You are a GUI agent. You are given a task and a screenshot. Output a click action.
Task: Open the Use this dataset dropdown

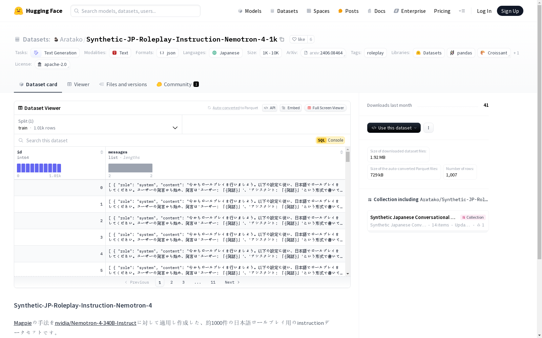(394, 128)
